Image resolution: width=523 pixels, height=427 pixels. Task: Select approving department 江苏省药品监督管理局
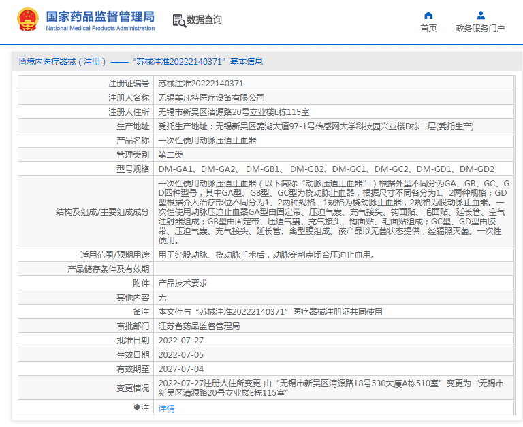point(199,326)
